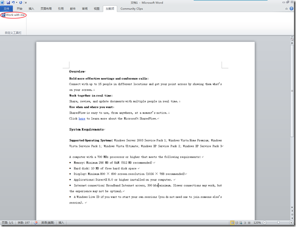296x227 pixels.
Task: Open the Community Clips tab
Action: tap(131, 8)
